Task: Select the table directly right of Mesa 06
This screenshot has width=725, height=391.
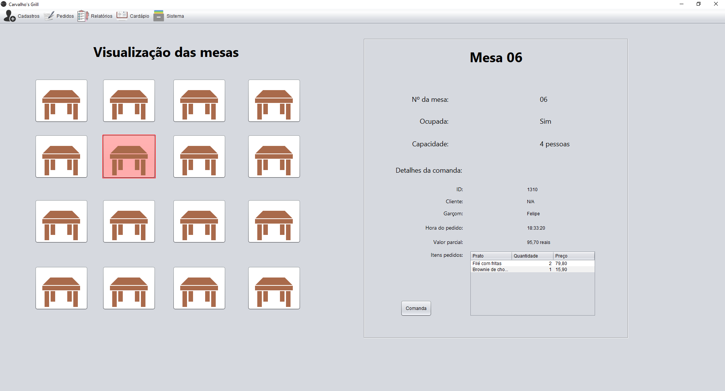Action: pyautogui.click(x=199, y=156)
